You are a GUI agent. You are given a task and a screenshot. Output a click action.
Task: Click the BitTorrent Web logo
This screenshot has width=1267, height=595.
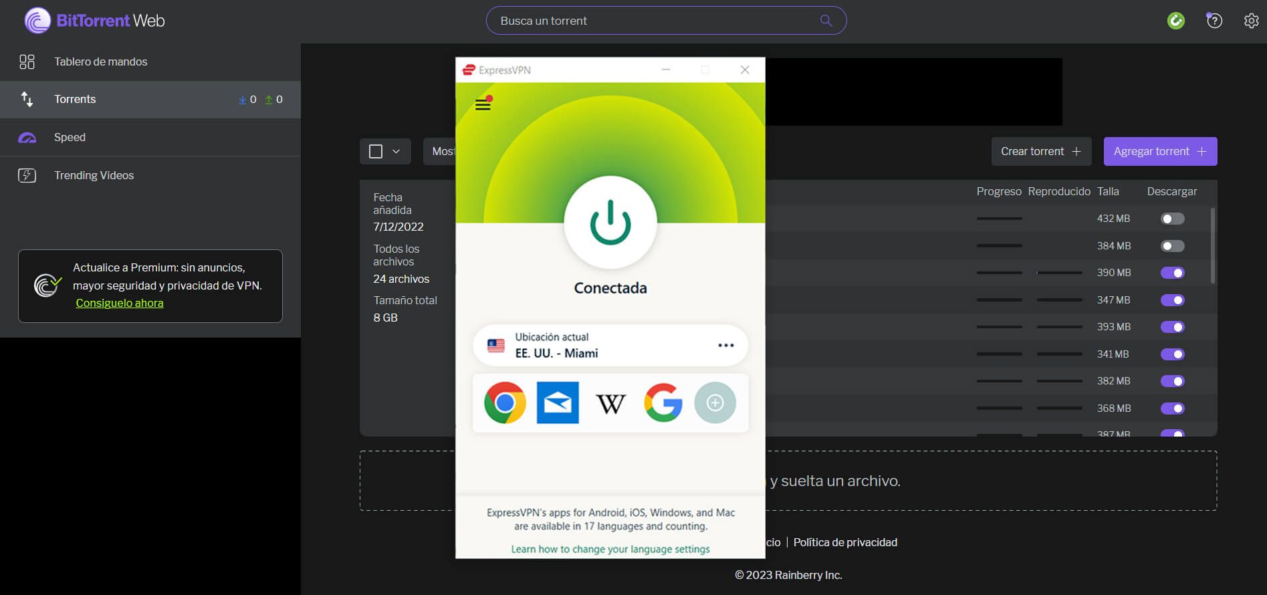pyautogui.click(x=94, y=21)
